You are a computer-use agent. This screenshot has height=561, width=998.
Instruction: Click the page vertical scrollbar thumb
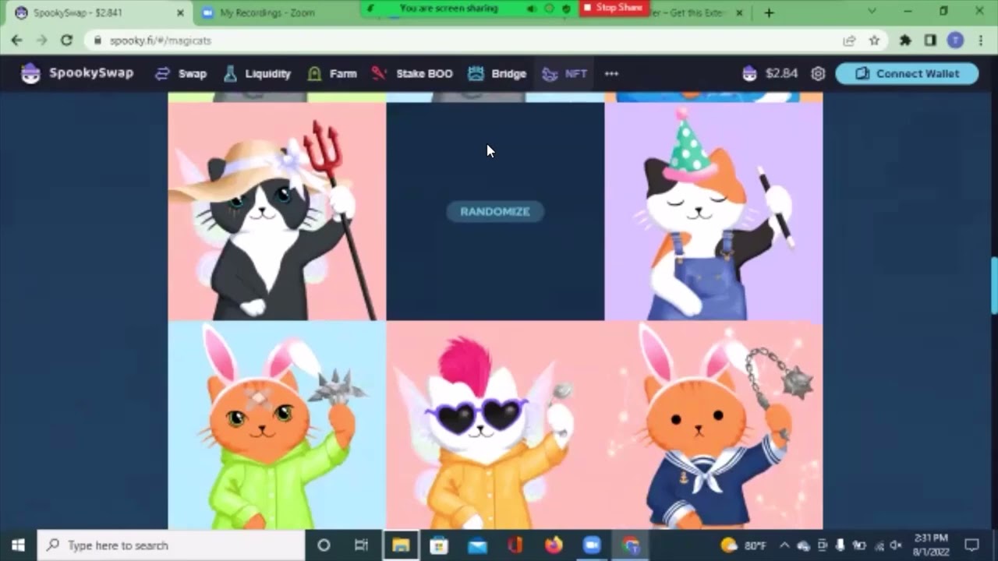(x=994, y=285)
